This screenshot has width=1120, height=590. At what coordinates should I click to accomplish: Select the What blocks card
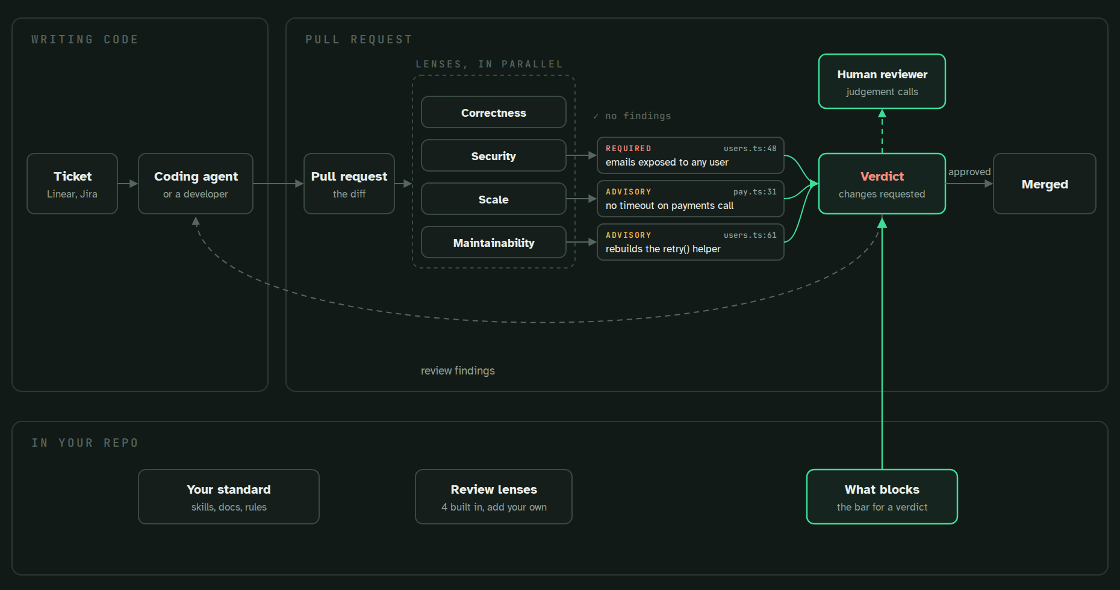(882, 497)
